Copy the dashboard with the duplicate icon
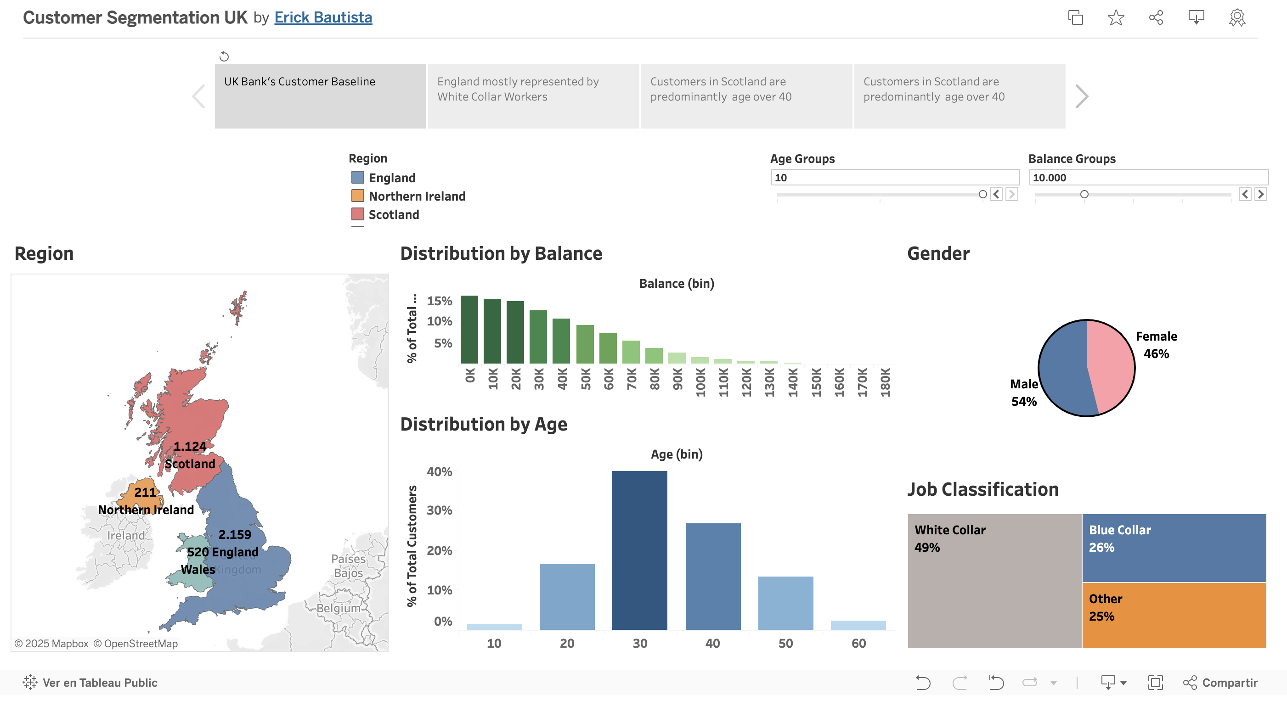Image resolution: width=1287 pixels, height=706 pixels. 1075,17
